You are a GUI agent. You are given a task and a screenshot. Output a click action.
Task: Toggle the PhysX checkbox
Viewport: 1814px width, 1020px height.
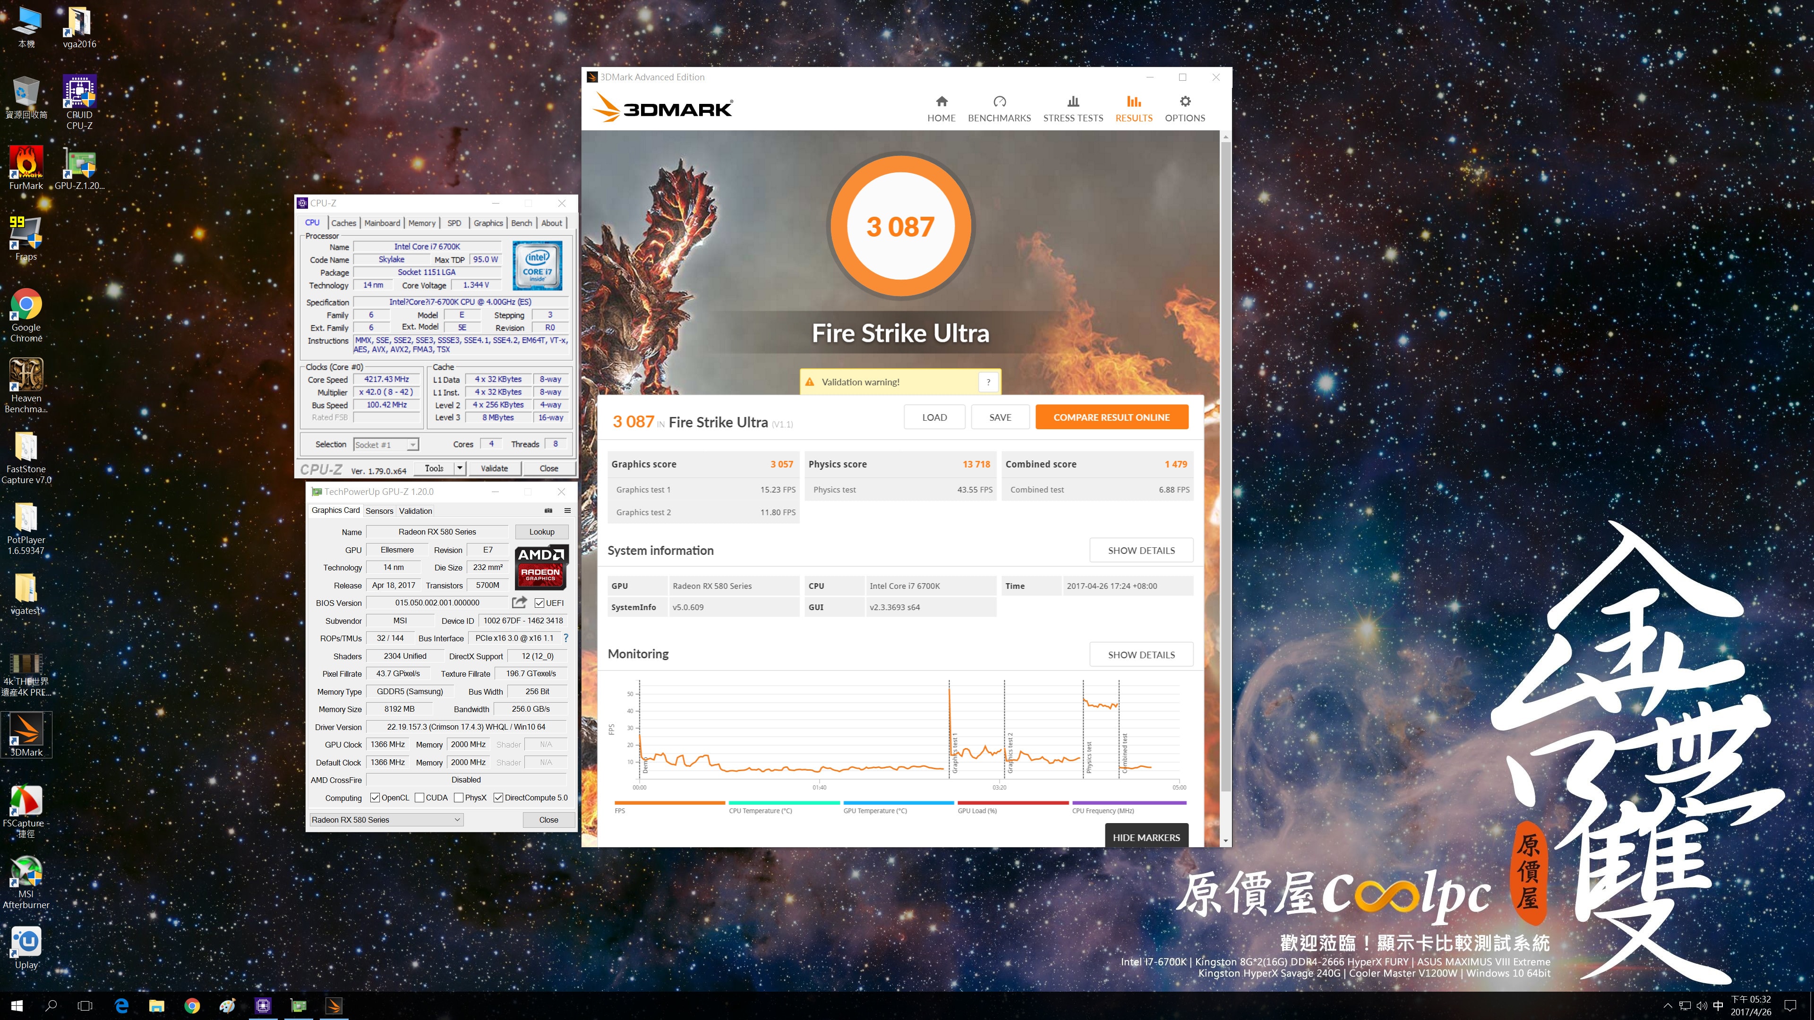click(459, 798)
